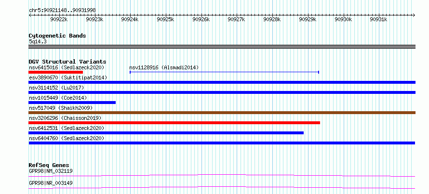The width and height of the screenshot is (429, 194).
Task: Click the 90926k ruler tick label
Action: [201, 19]
